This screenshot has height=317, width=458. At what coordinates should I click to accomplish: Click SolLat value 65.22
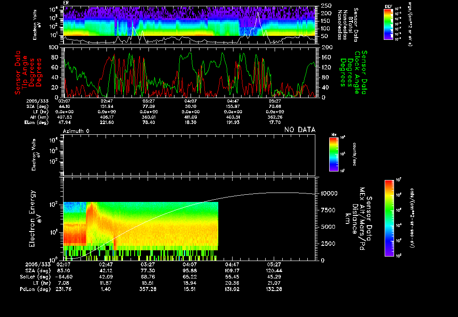[x=190, y=277]
